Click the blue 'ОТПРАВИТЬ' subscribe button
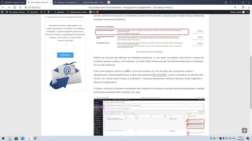 (x=65, y=55)
